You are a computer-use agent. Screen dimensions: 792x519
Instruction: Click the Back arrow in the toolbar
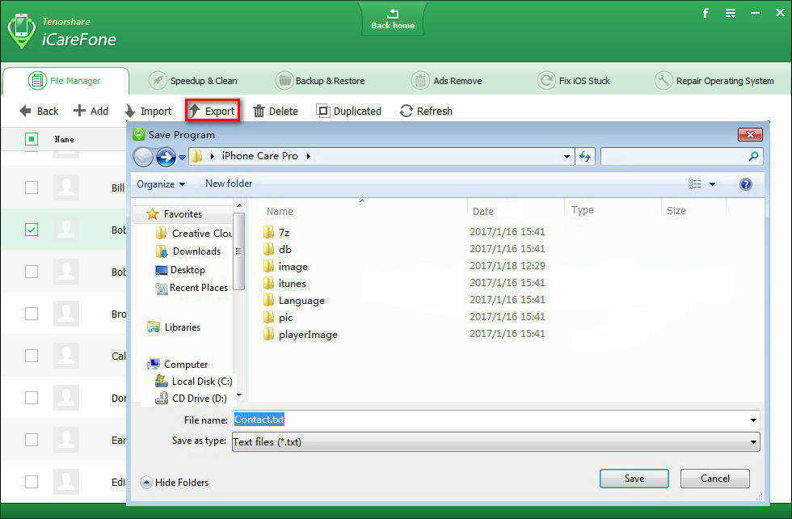[x=40, y=111]
